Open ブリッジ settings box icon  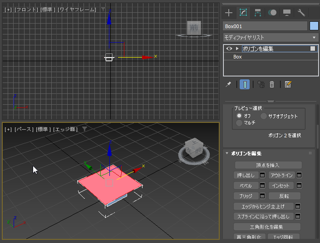[x=262, y=196]
